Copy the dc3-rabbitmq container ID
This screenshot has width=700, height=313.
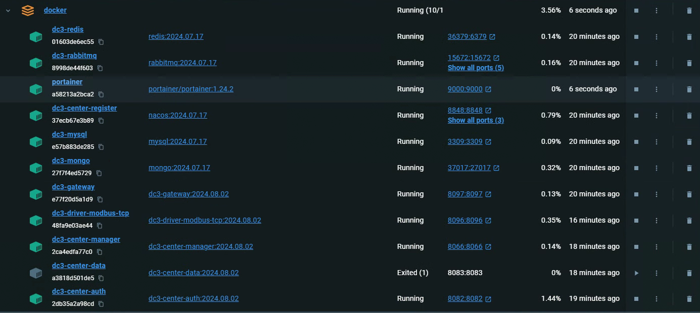coord(100,68)
